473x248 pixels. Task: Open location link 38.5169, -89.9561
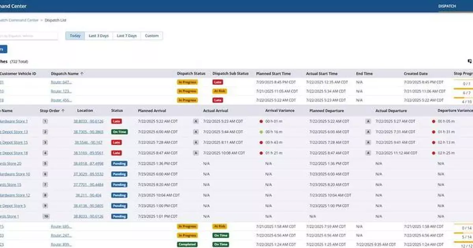pos(88,153)
